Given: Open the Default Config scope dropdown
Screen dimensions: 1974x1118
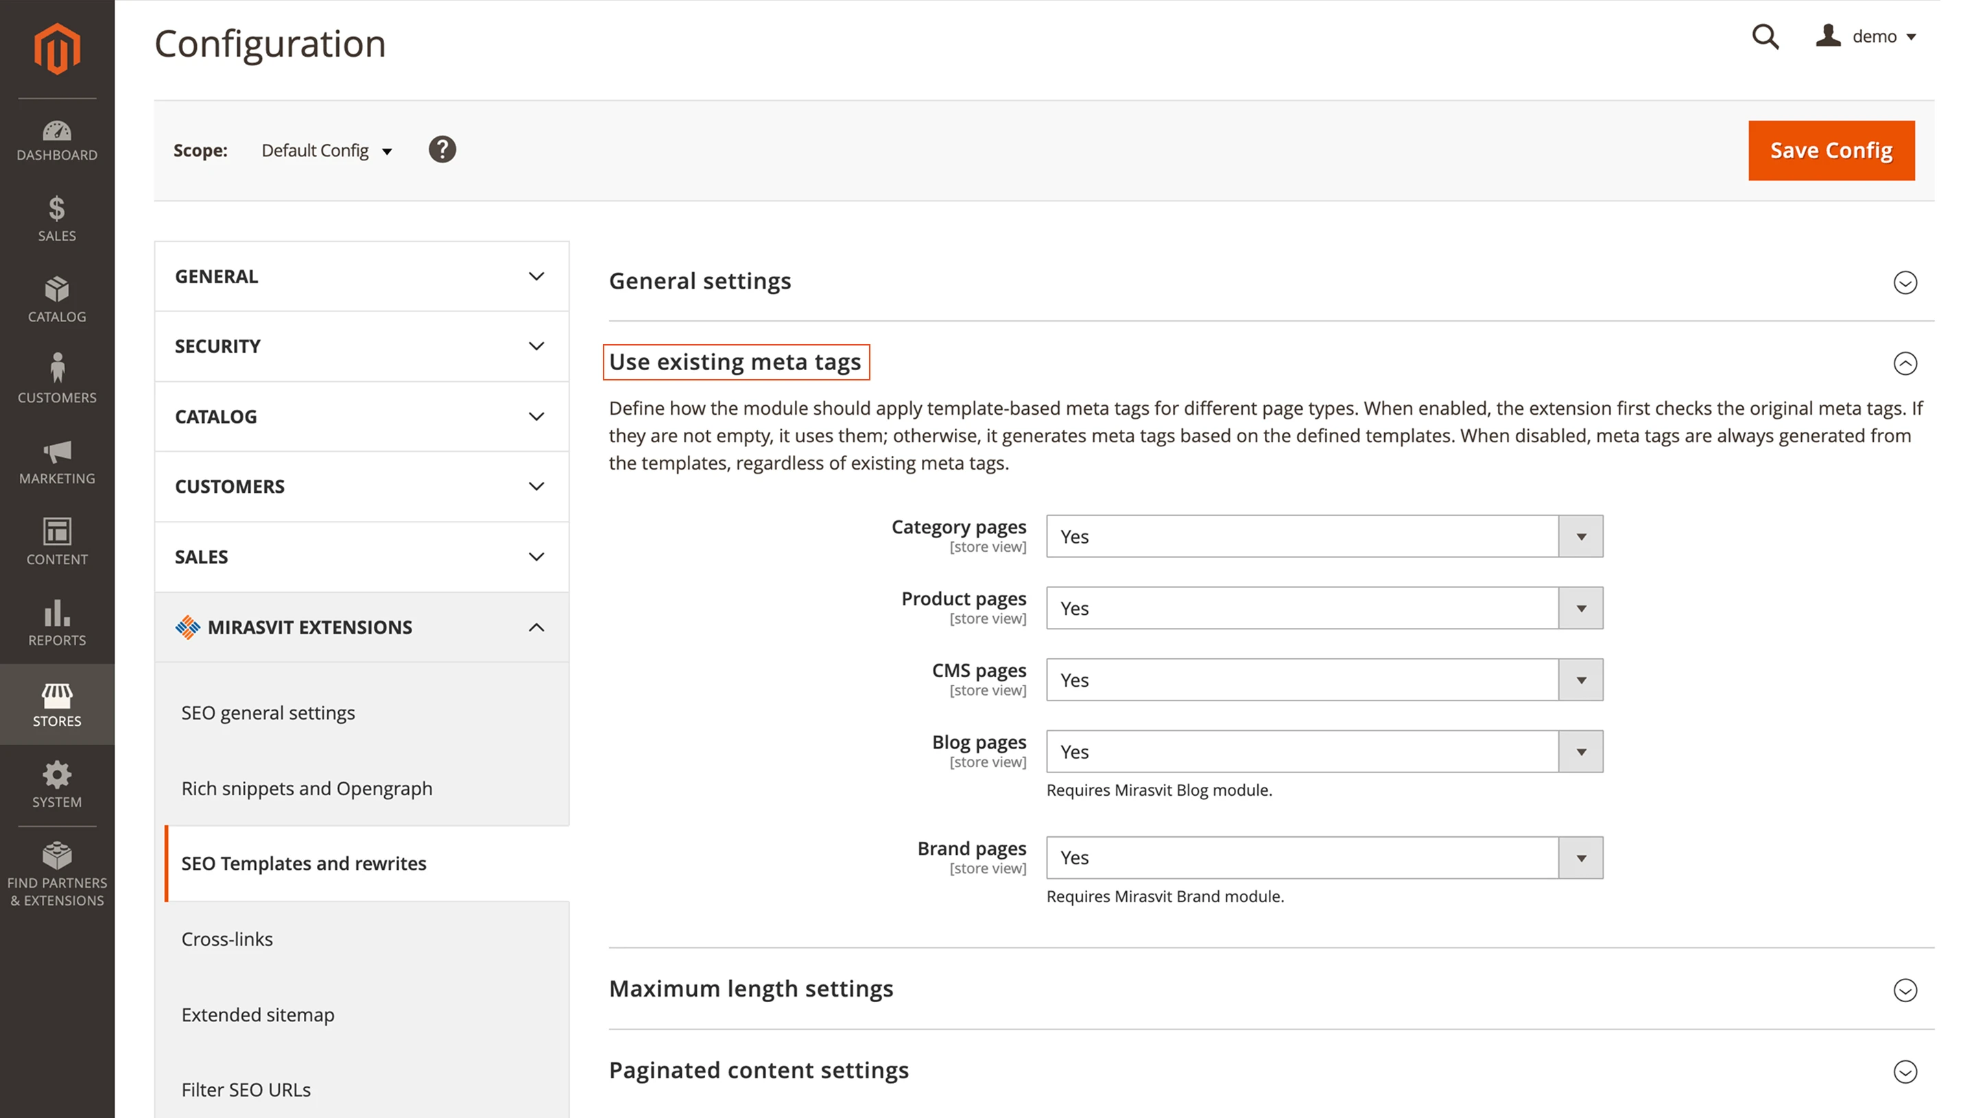Looking at the screenshot, I should (326, 151).
